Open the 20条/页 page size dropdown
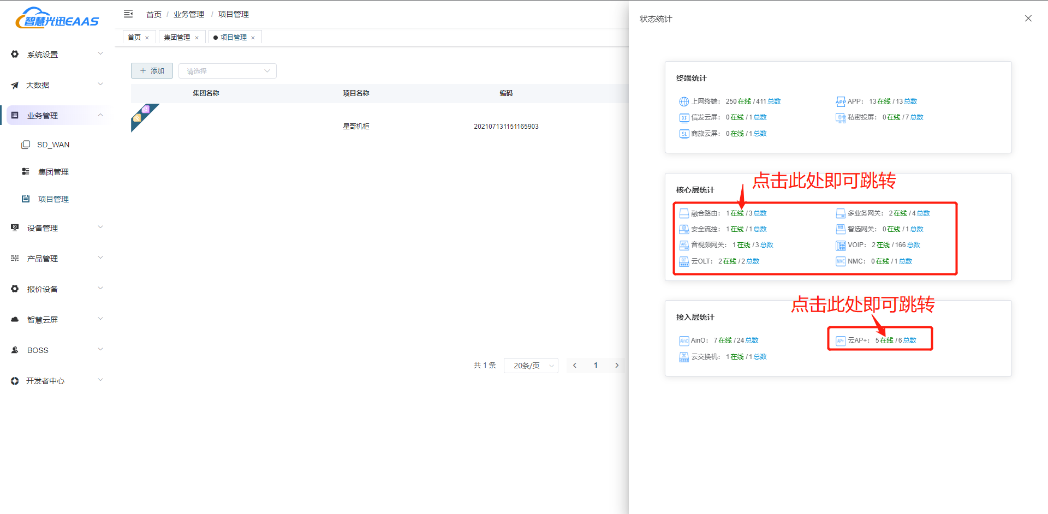 (531, 366)
